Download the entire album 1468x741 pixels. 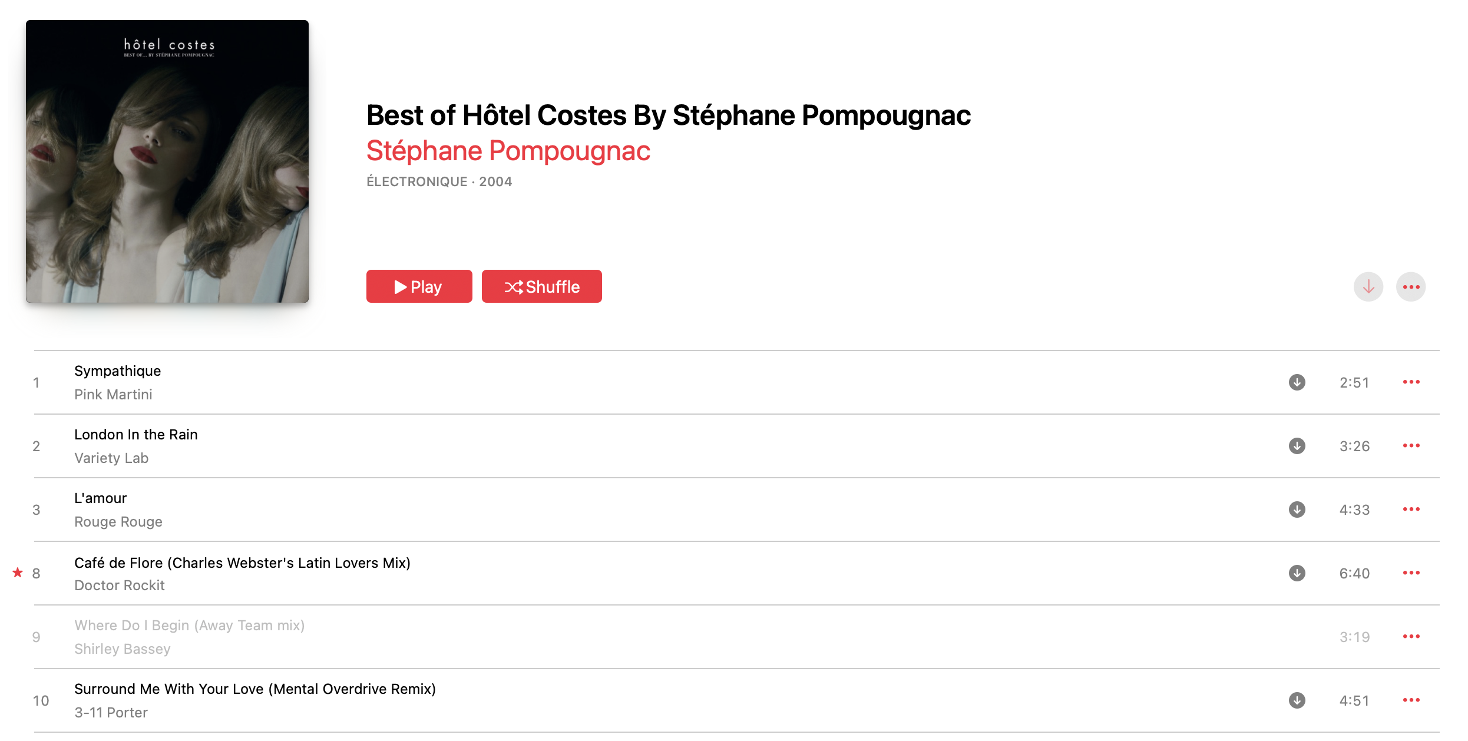pos(1368,287)
